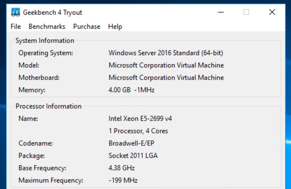Screen dimensions: 291x189
Task: Select the 4.38 GHz base frequency value
Action: tap(121, 168)
